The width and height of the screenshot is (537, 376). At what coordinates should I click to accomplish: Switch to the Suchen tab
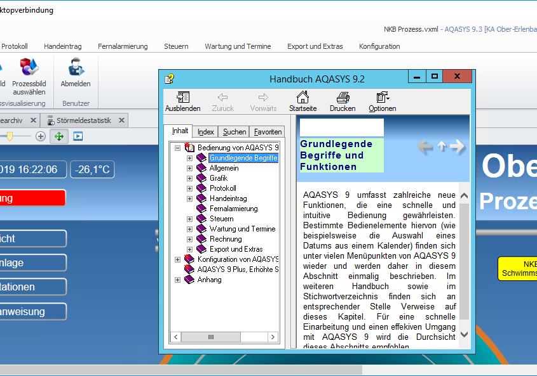coord(235,132)
